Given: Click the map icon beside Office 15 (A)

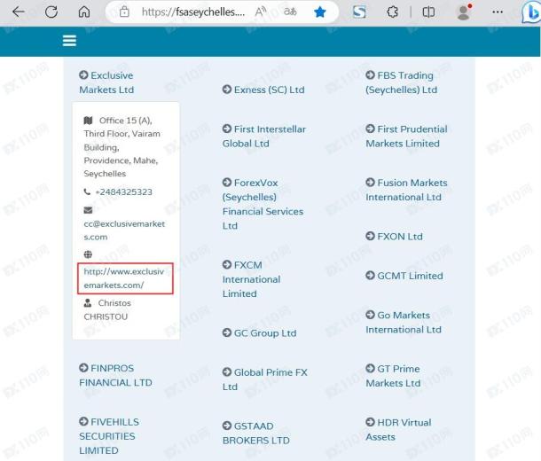Looking at the screenshot, I should [88, 121].
